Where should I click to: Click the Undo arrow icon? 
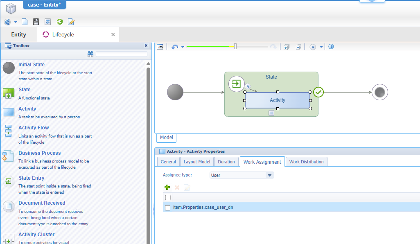175,47
